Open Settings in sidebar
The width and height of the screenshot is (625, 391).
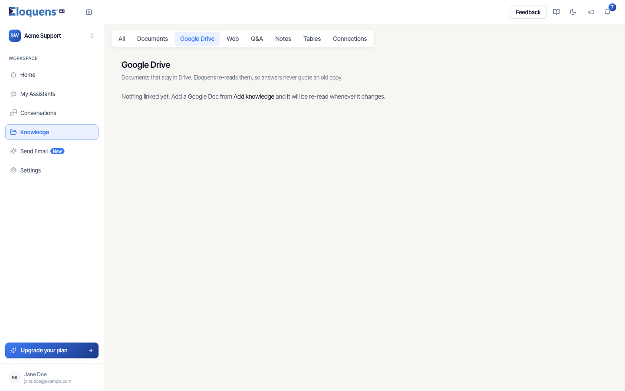click(x=52, y=170)
